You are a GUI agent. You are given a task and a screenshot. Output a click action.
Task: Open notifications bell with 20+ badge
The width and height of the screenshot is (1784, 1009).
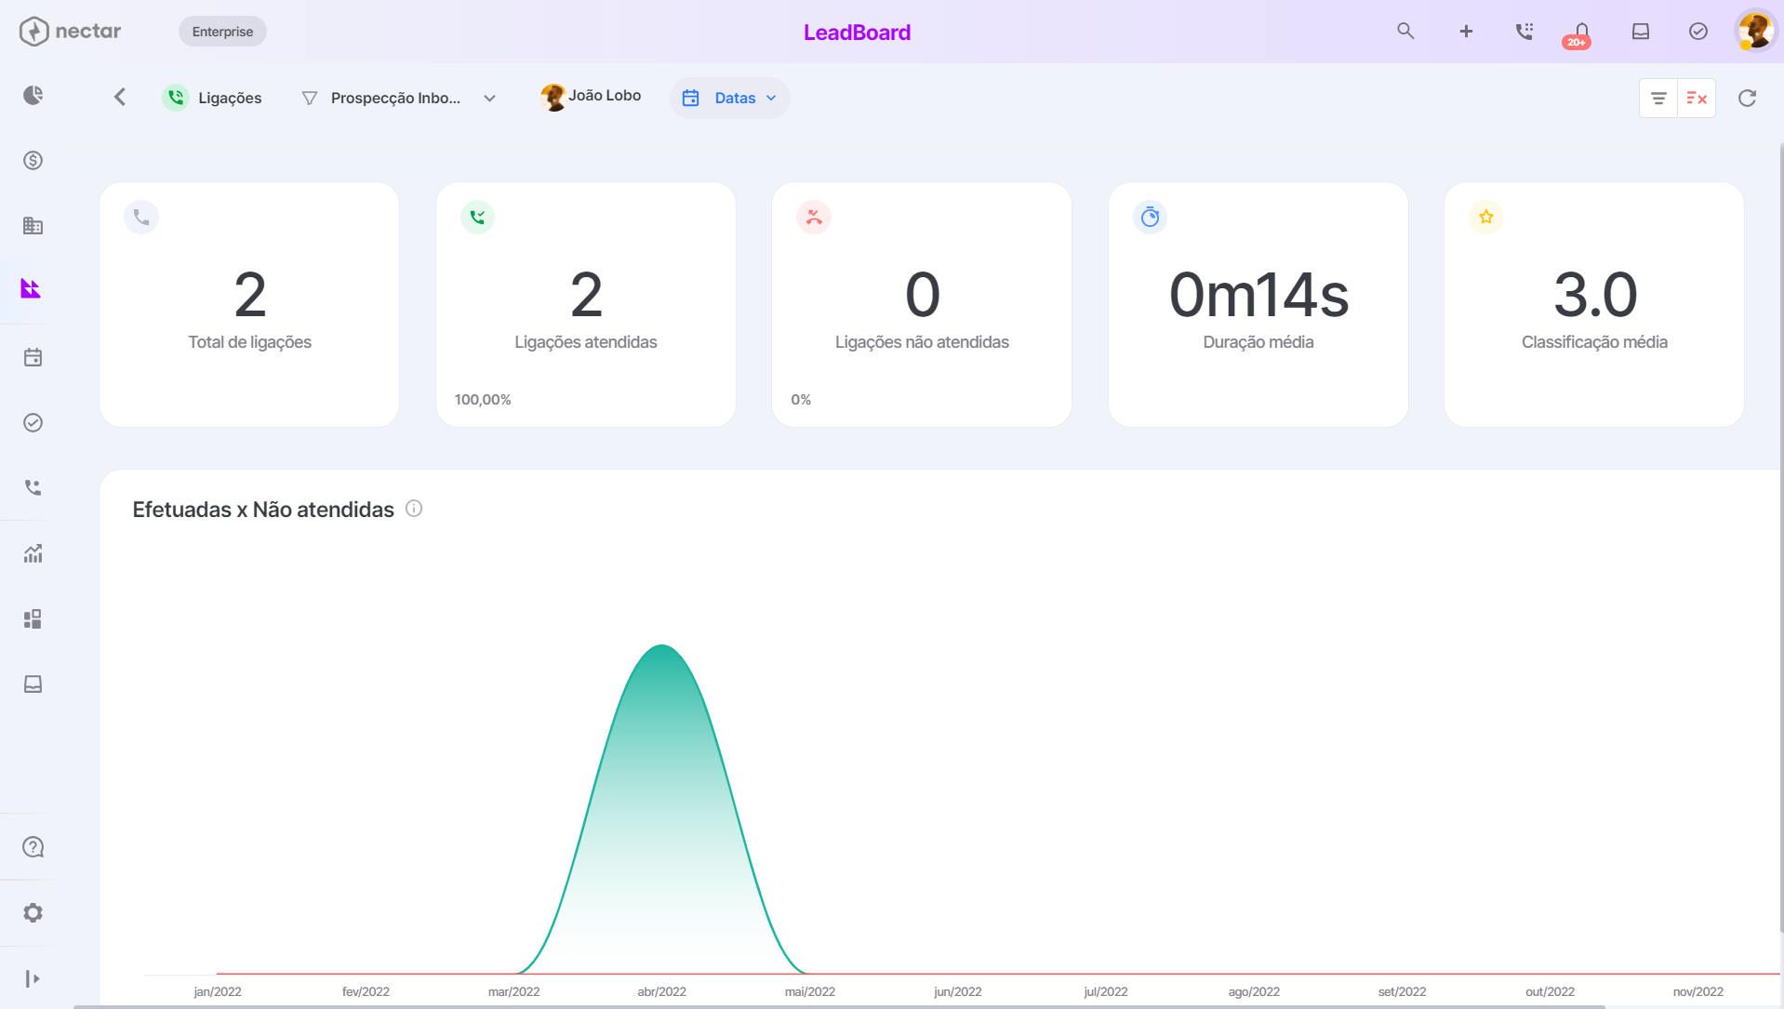pos(1580,33)
